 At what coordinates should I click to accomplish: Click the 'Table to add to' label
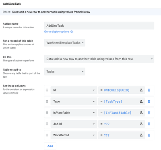click(x=12, y=70)
